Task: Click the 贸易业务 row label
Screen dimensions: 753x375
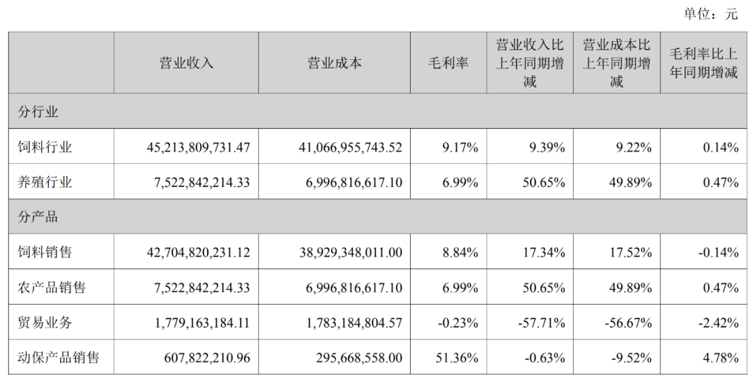Action: 45,322
